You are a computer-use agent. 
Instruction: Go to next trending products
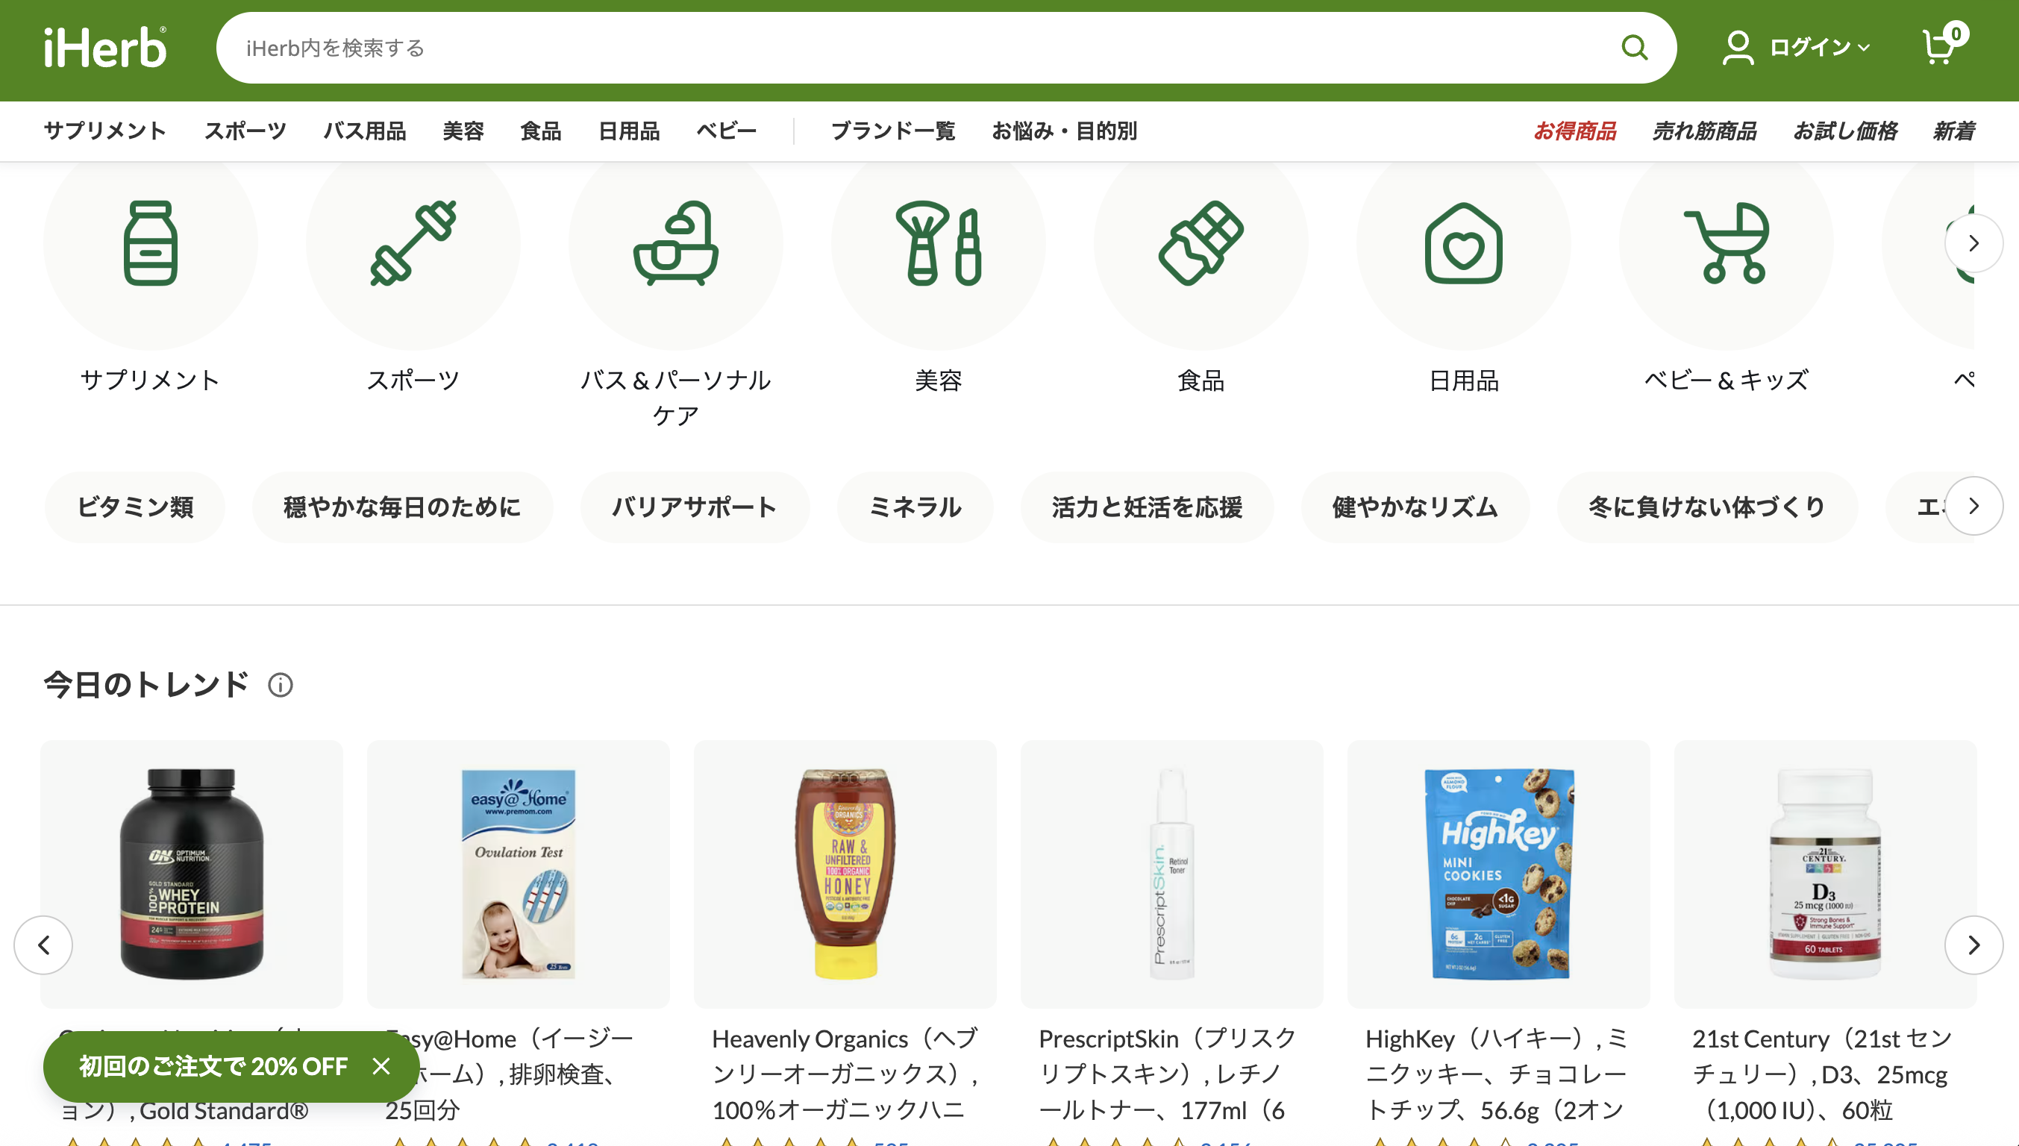click(x=1973, y=945)
